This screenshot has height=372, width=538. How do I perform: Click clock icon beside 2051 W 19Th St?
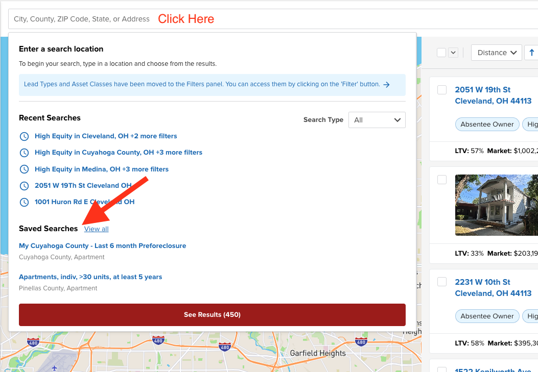24,186
